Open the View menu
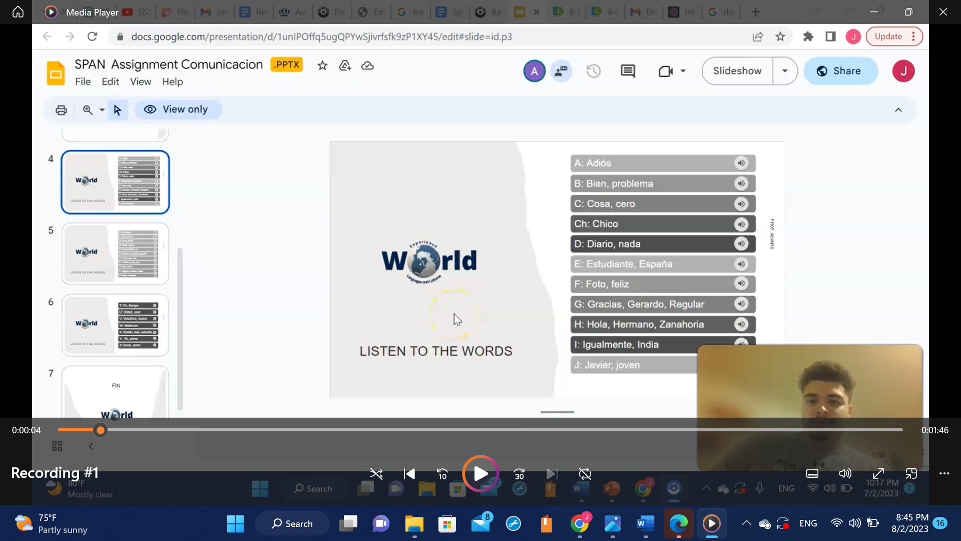This screenshot has height=541, width=961. (x=141, y=82)
